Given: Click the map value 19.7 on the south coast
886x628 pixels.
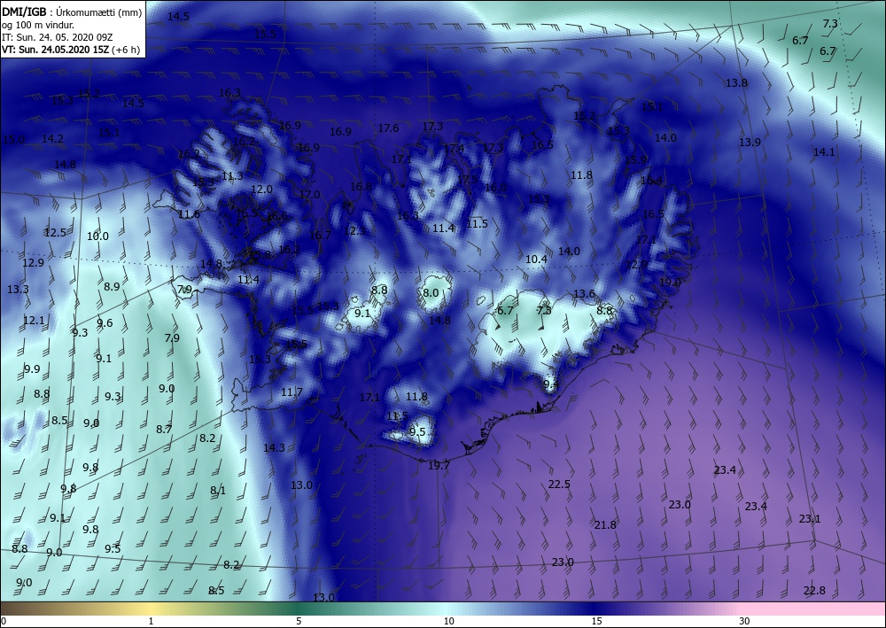Looking at the screenshot, I should point(439,465).
